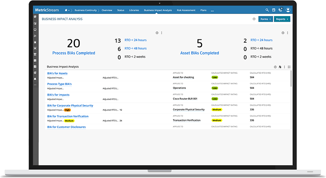Click the home icon in the breadcrumb
The height and width of the screenshot is (178, 326).
pos(66,10)
